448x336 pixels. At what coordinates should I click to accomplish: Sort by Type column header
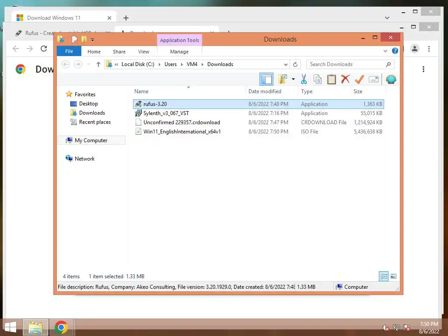pos(307,91)
